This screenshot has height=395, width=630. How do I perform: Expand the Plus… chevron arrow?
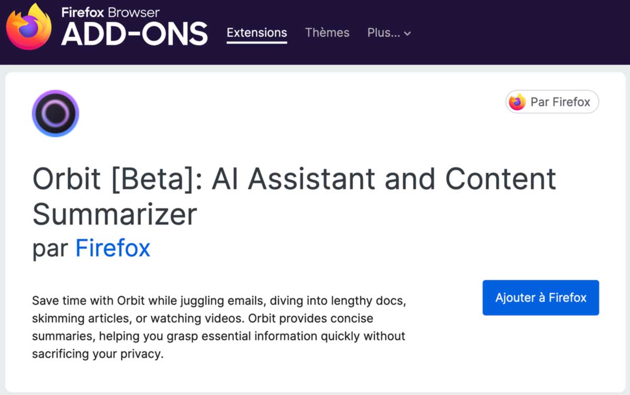pos(408,34)
